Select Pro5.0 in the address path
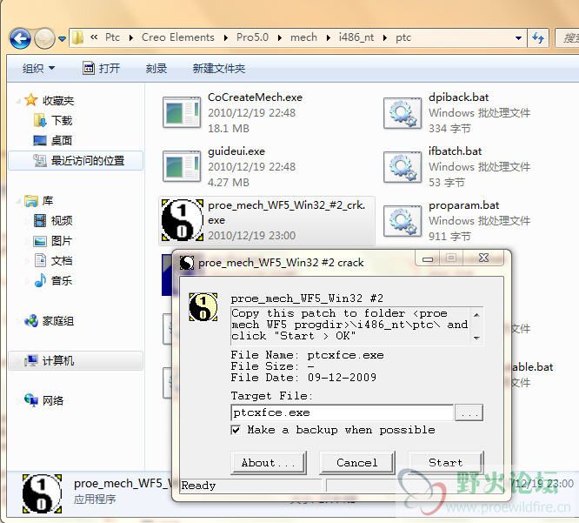Image resolution: width=579 pixels, height=523 pixels. 253,37
